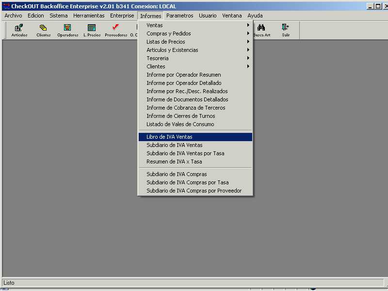Open the Clientes toolbar icon
This screenshot has width=388, height=291.
pyautogui.click(x=43, y=31)
